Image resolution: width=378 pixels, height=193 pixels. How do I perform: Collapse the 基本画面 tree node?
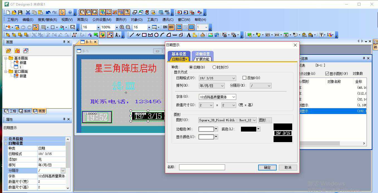tap(6, 58)
